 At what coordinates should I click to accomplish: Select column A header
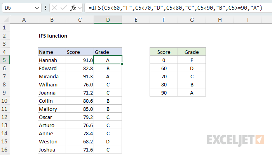(24, 20)
